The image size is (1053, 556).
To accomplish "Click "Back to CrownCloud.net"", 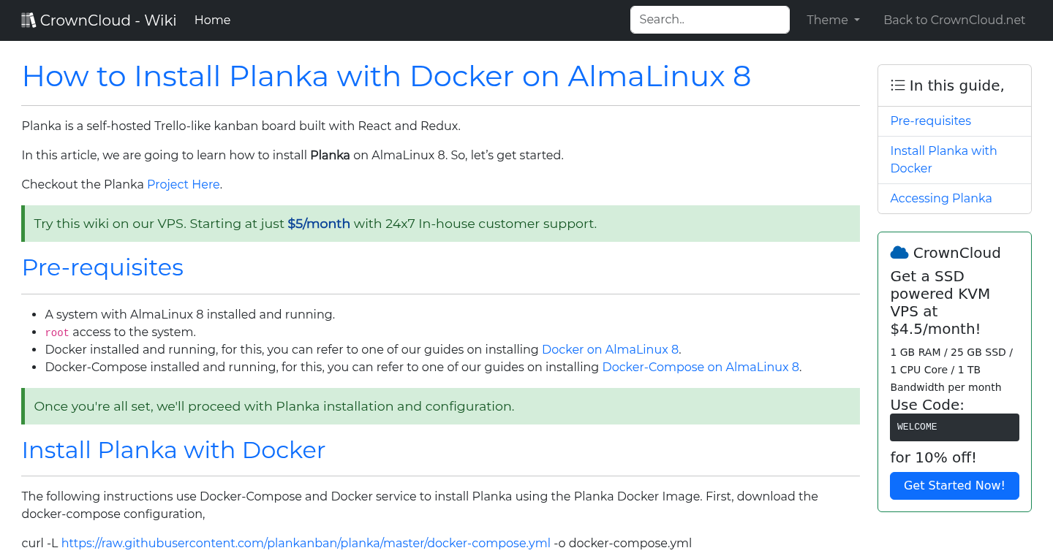I will click(x=954, y=20).
